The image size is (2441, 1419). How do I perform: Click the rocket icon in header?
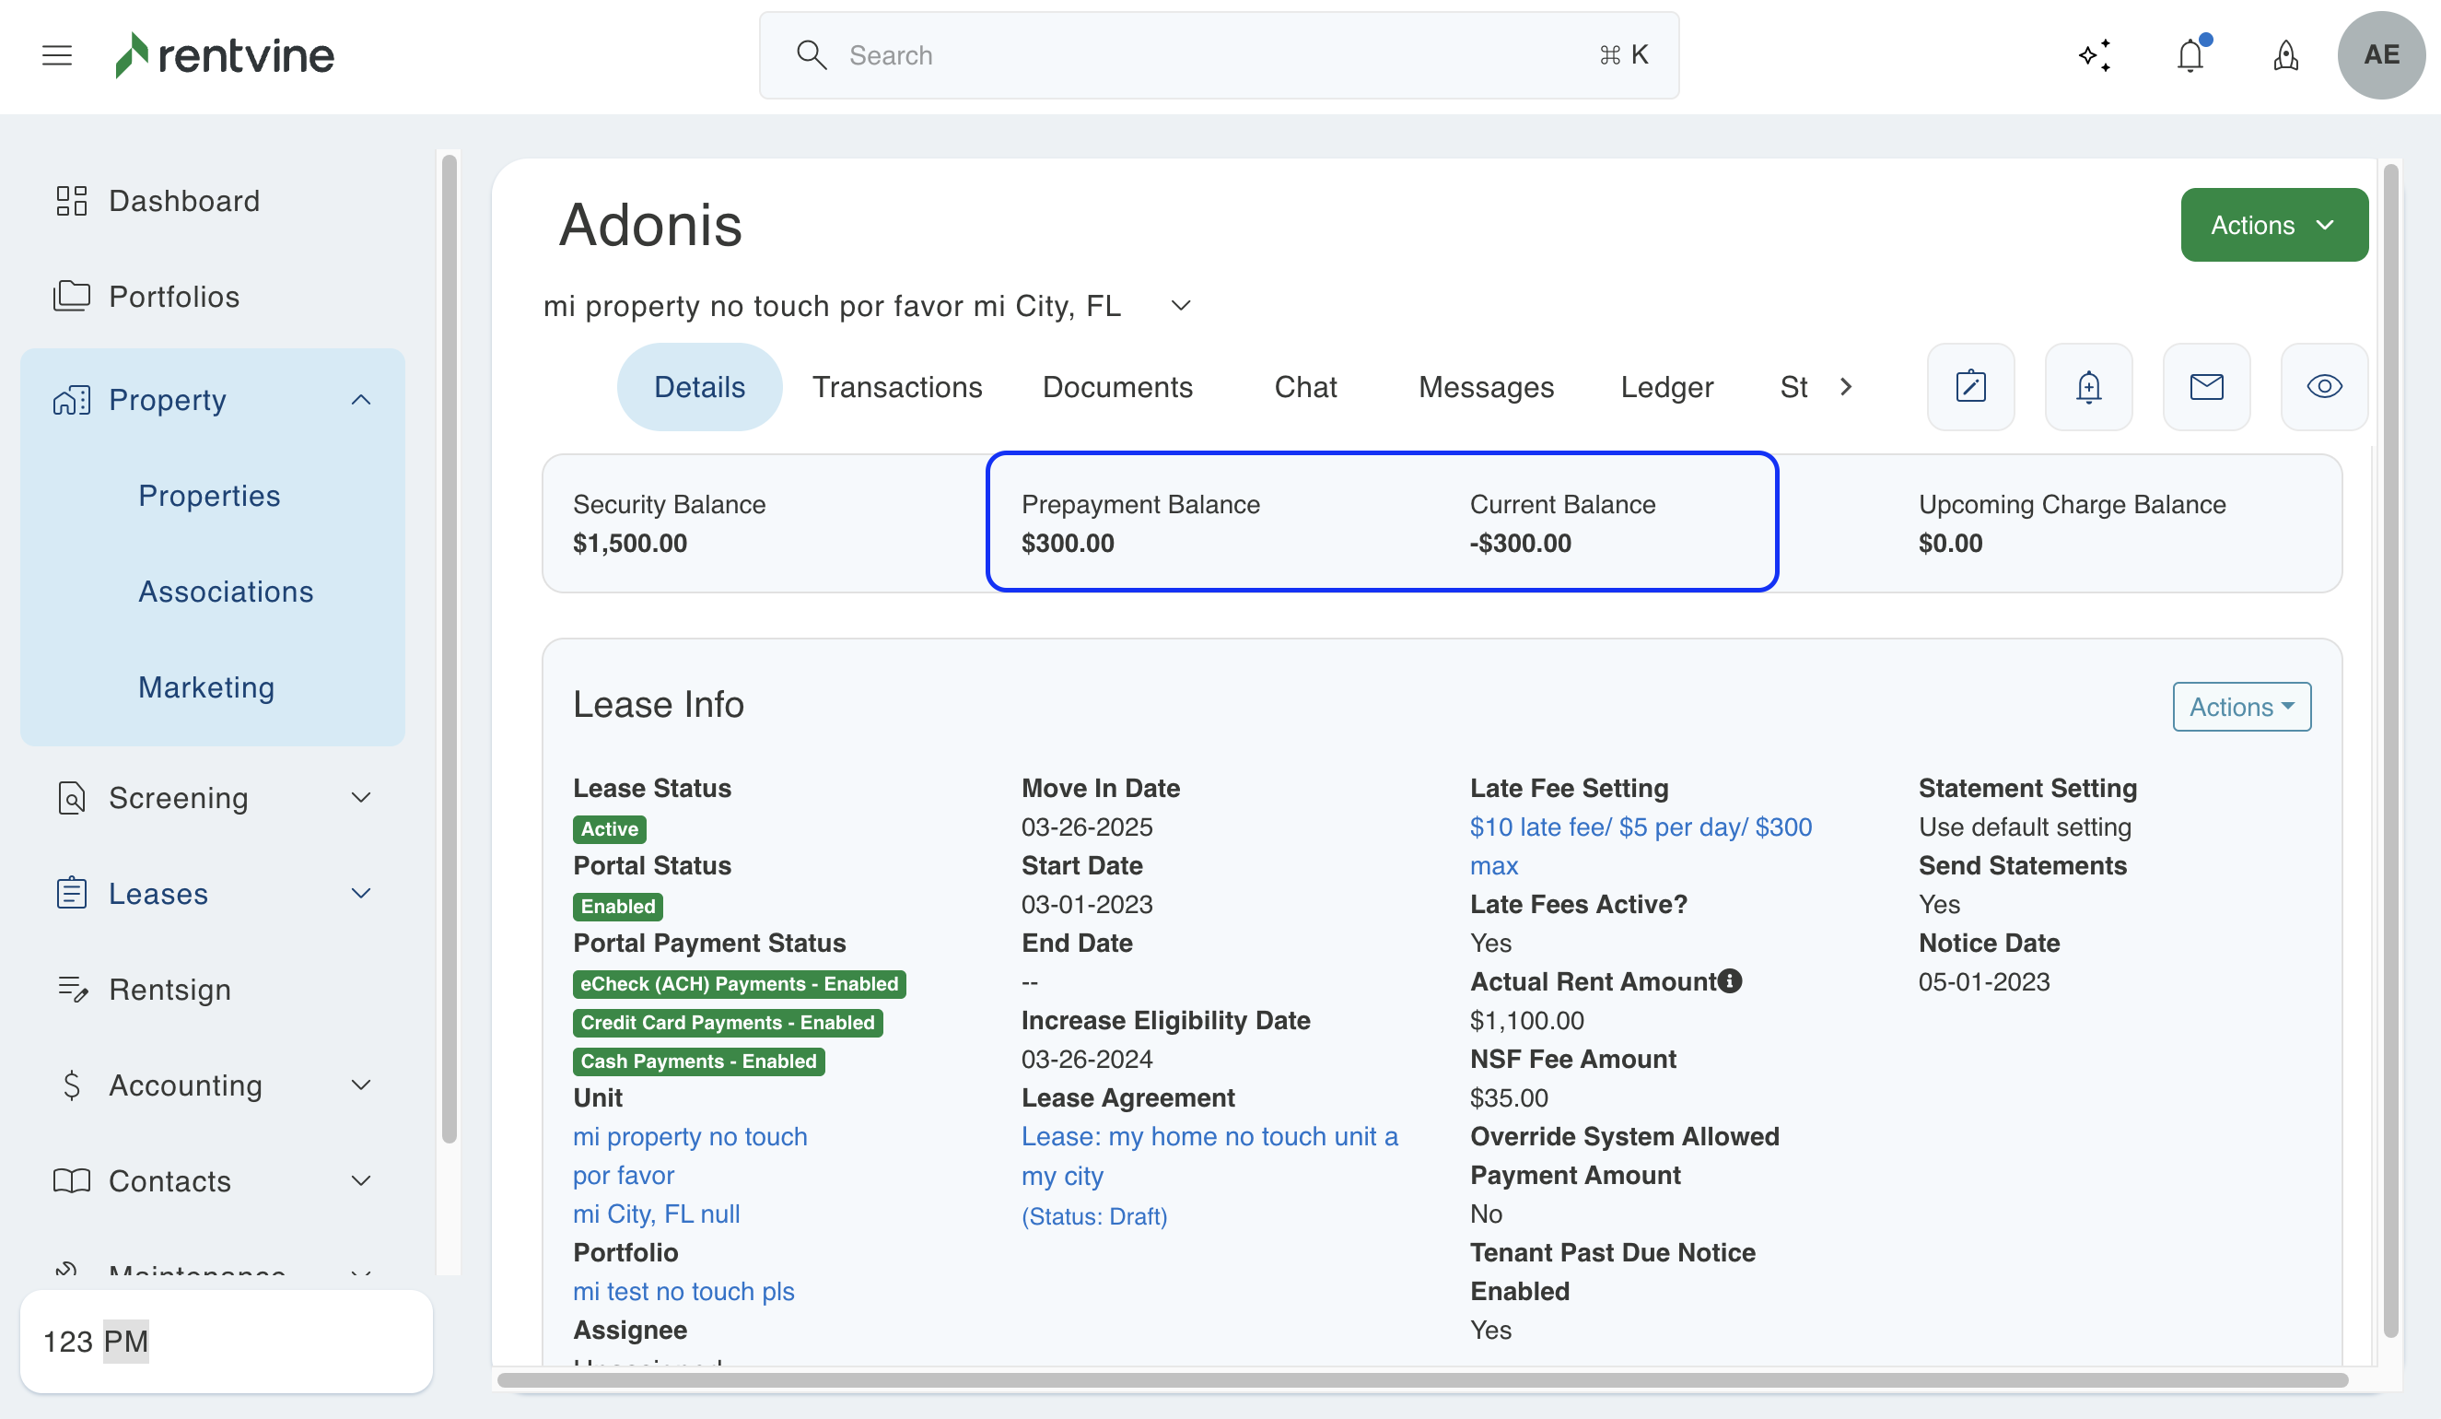pos(2285,55)
